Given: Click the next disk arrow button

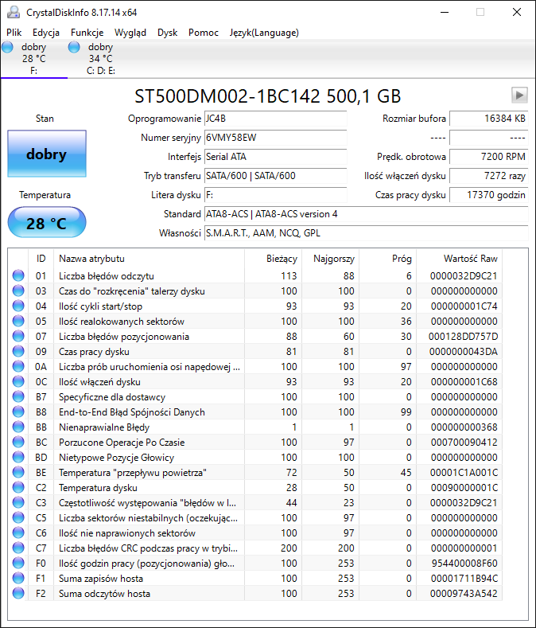Looking at the screenshot, I should 519,96.
